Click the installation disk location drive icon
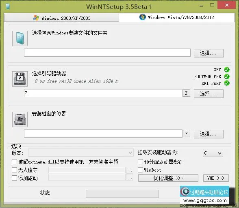 (x=20, y=119)
